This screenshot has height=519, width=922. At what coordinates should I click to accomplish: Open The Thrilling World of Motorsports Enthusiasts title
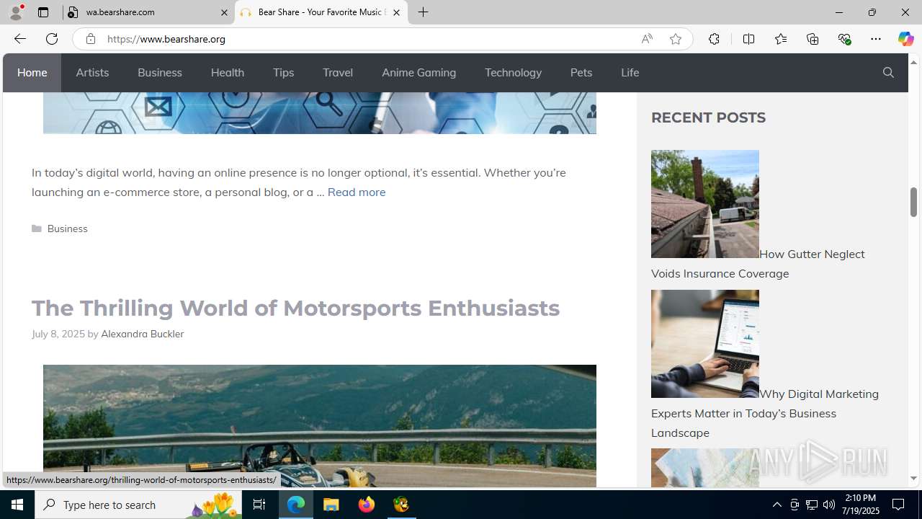pyautogui.click(x=295, y=308)
